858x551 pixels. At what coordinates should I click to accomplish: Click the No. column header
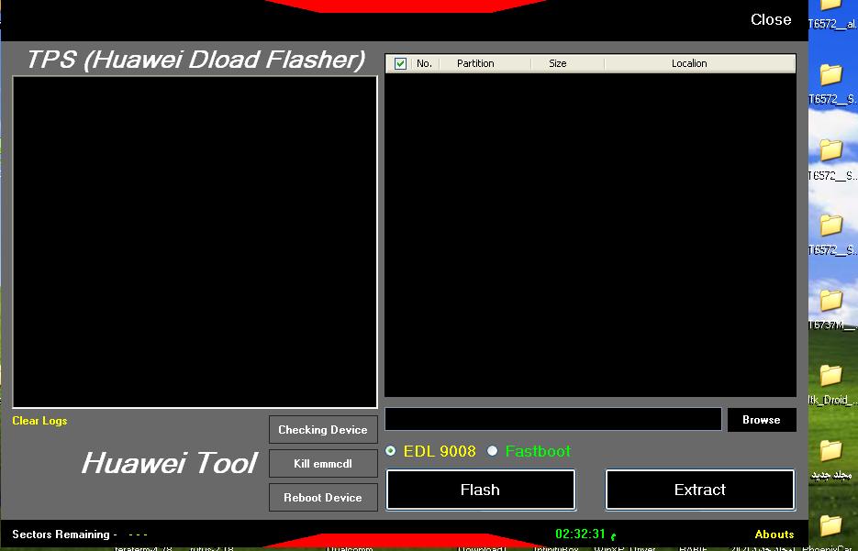(424, 63)
